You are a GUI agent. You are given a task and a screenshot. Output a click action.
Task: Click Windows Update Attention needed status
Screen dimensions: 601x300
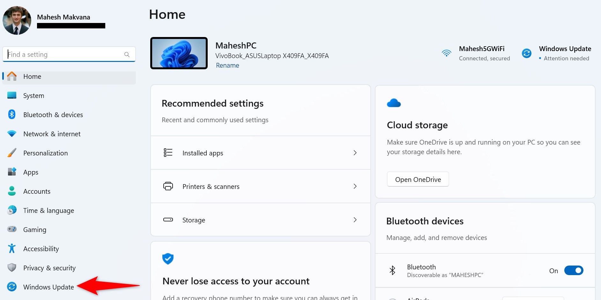click(556, 53)
